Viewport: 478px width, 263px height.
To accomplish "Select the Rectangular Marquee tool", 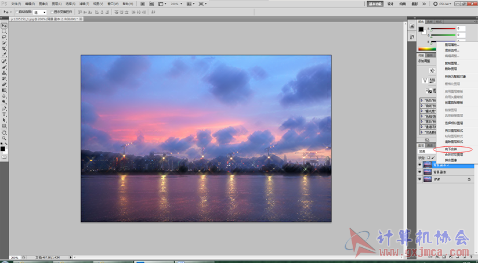I will pos(4,31).
